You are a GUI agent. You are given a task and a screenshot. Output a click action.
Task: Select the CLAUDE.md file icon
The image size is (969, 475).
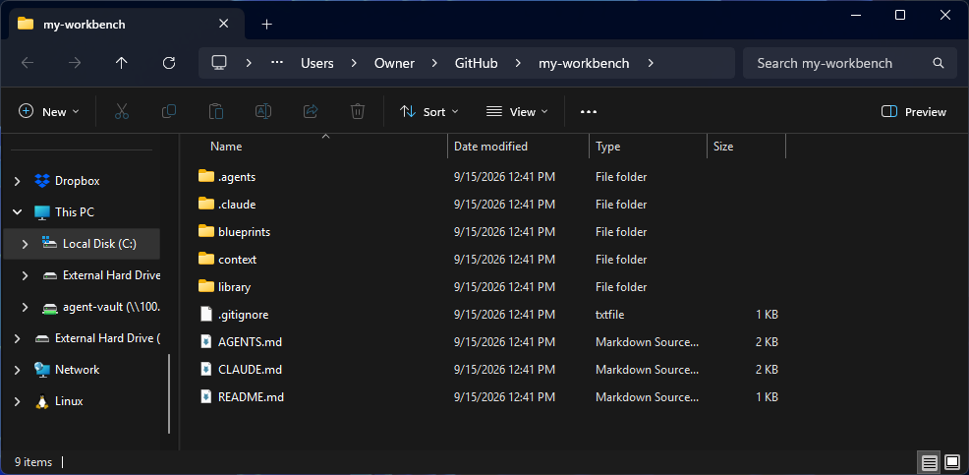click(x=206, y=369)
